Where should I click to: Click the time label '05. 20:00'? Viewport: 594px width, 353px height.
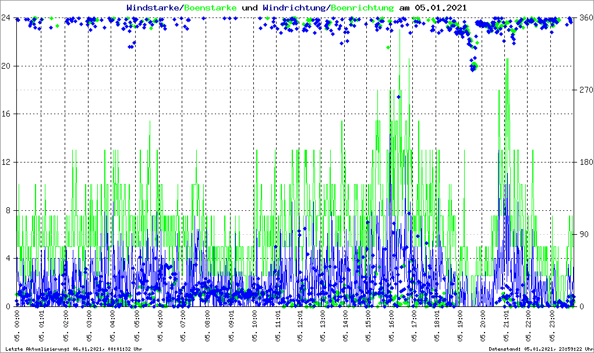(x=483, y=326)
